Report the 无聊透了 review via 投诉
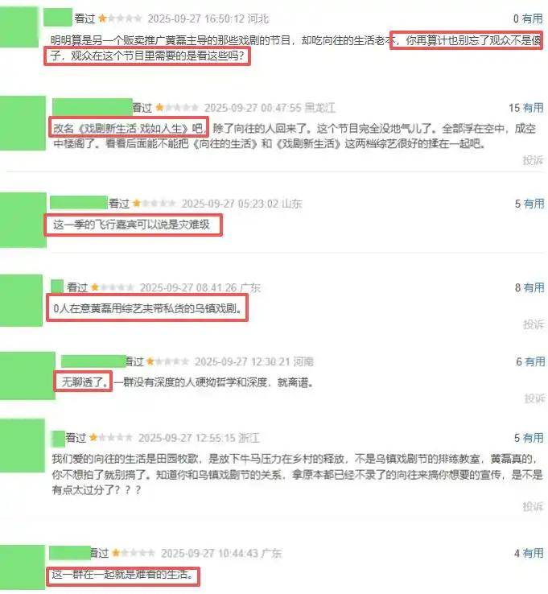Image resolution: width=548 pixels, height=594 pixels. 534,398
